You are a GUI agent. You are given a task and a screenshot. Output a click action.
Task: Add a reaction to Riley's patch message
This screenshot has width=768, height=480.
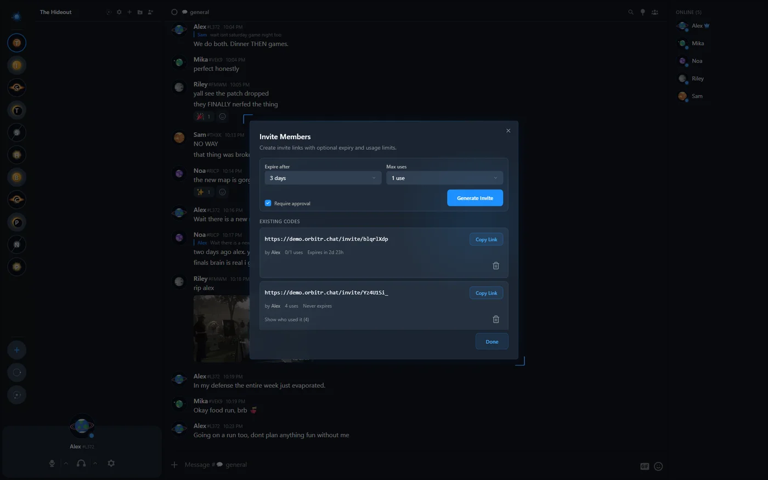point(222,116)
